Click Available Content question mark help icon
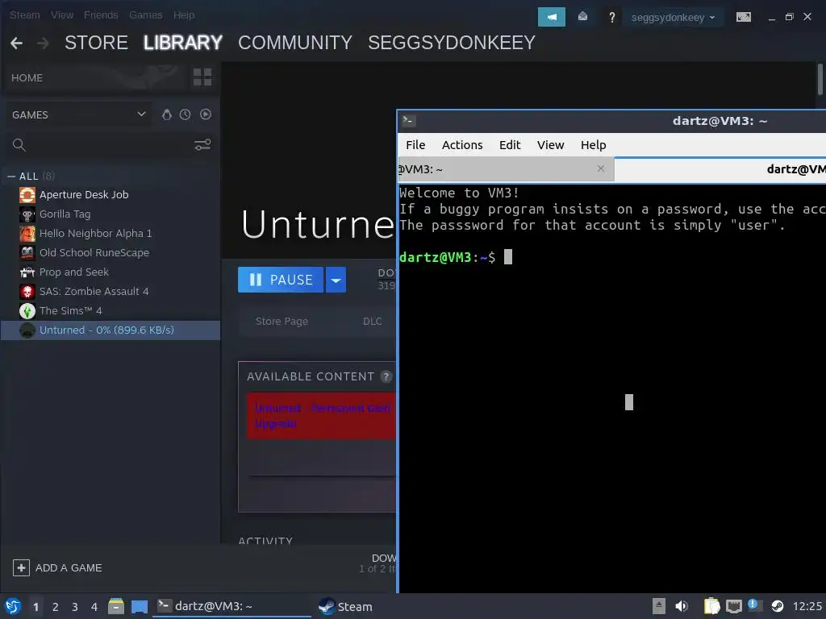This screenshot has width=826, height=619. 386,376
